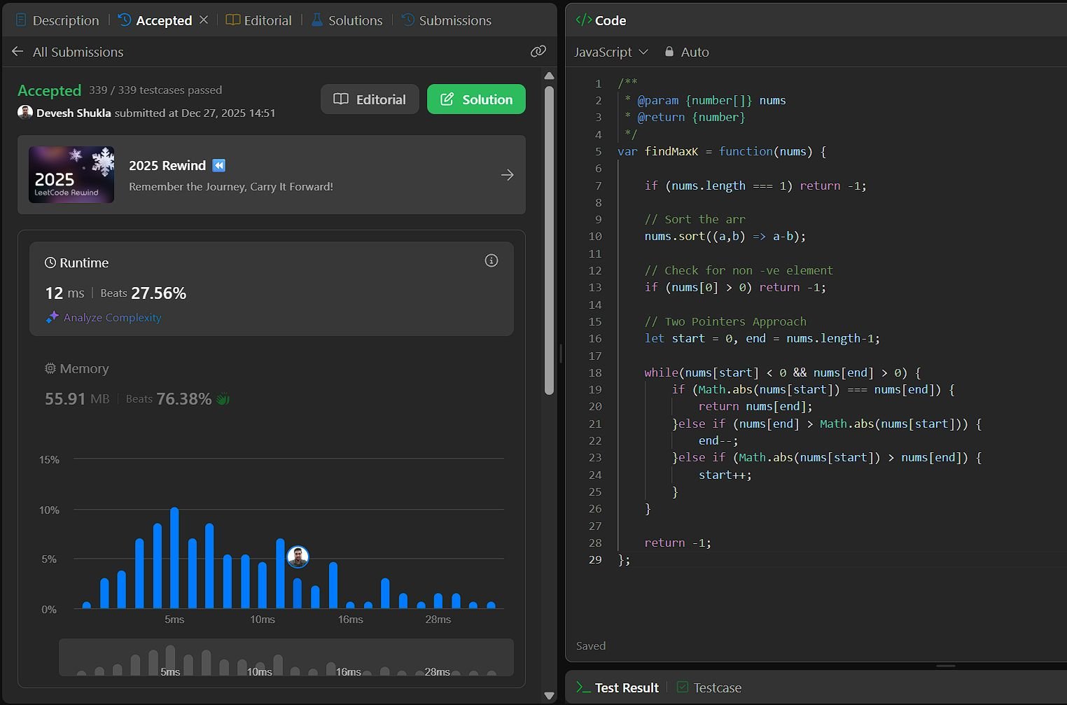Click the 2025 Rewind arrow icon
1067x705 pixels.
coord(508,175)
